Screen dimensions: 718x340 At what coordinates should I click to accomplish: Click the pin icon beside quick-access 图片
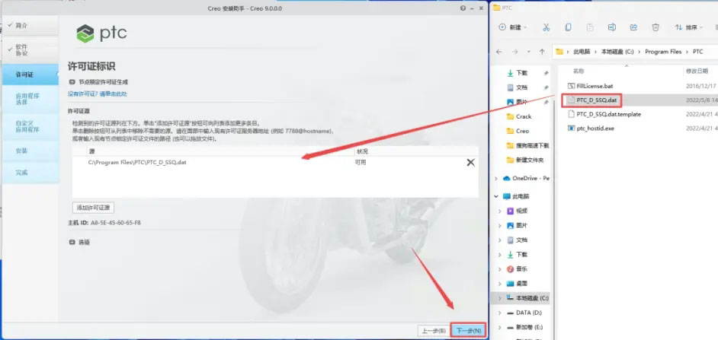tap(546, 102)
